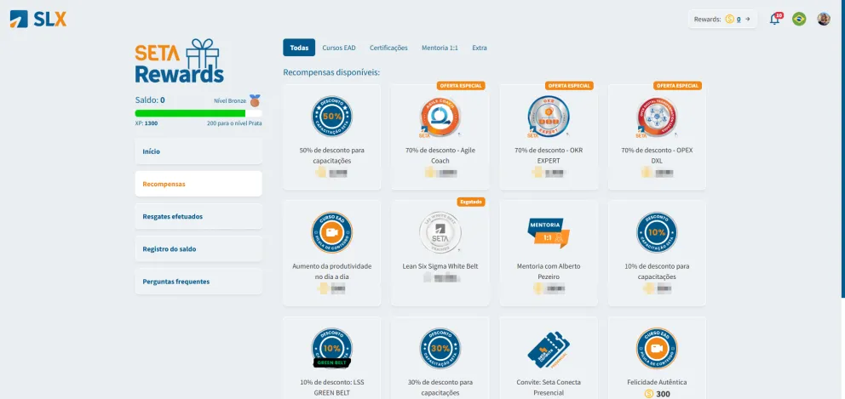The image size is (845, 399).
Task: Click OFERTA ESPECIAL tag on Agile Coach
Action: click(461, 86)
